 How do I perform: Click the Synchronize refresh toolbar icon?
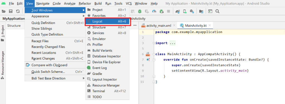(18, 11)
